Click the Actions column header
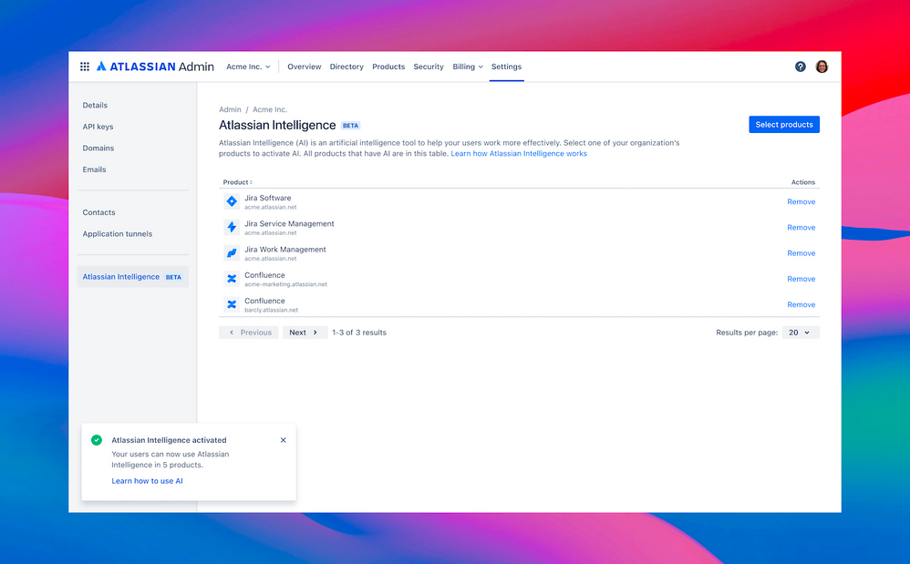 click(803, 182)
